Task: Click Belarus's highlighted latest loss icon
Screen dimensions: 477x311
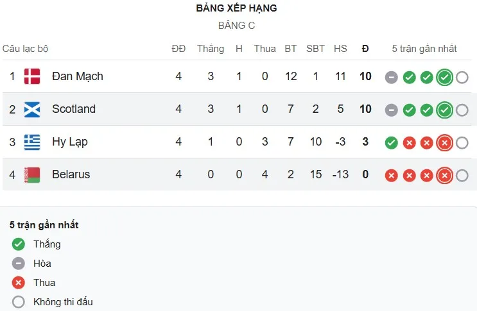Action: 444,175
